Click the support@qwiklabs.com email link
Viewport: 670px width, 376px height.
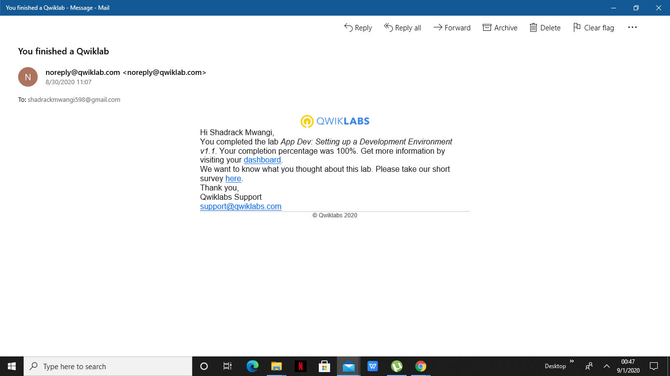coord(241,207)
